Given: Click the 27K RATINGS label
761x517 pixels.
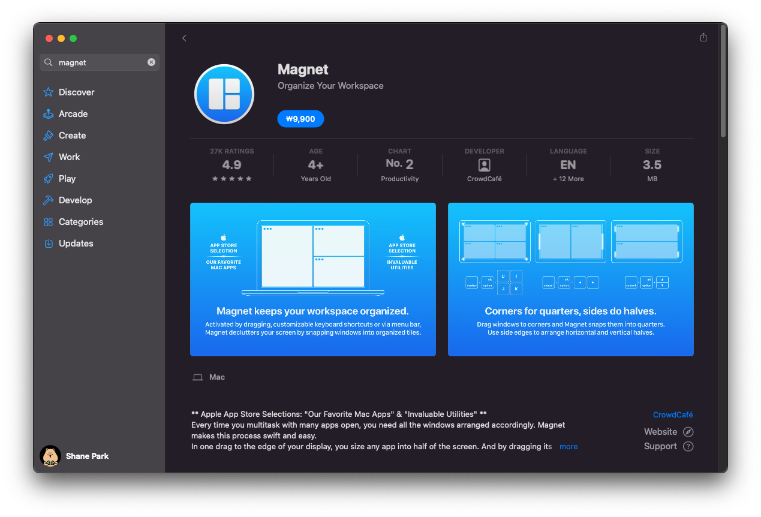Looking at the screenshot, I should (232, 151).
